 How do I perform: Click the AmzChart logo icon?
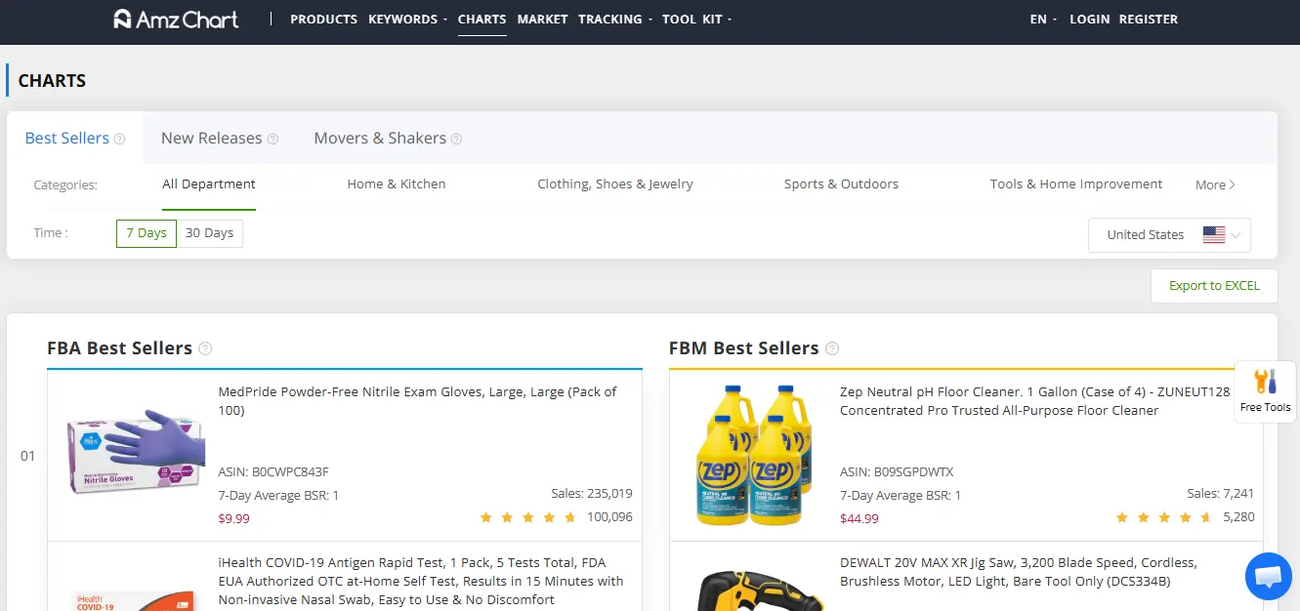[123, 19]
